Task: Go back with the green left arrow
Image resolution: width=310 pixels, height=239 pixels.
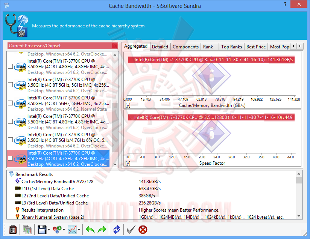Action: pyautogui.click(x=90, y=230)
